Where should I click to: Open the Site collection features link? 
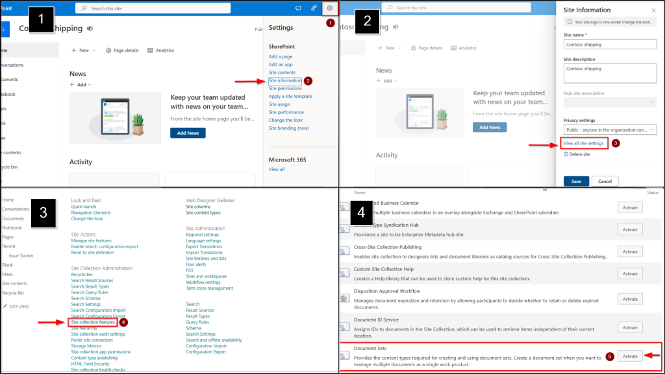click(93, 322)
